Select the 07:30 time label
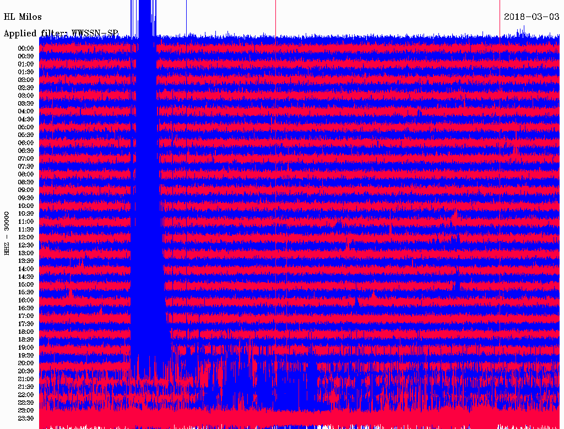This screenshot has width=564, height=429. tap(26, 166)
